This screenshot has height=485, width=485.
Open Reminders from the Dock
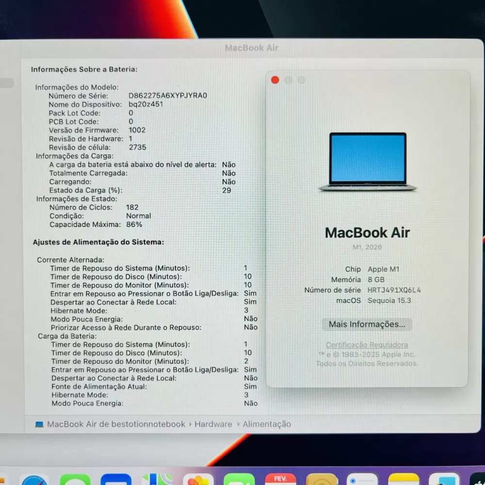[x=362, y=480]
